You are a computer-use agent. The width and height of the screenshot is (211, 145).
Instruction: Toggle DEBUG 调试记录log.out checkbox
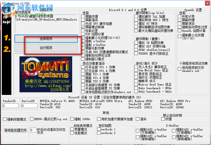(x=32, y=119)
